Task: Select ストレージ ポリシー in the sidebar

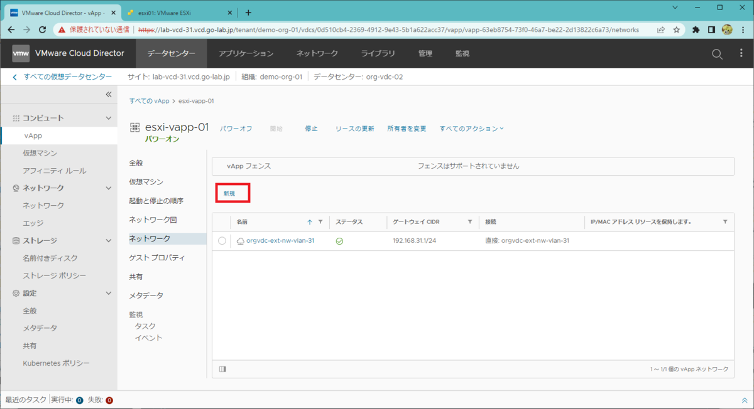Action: tap(55, 275)
